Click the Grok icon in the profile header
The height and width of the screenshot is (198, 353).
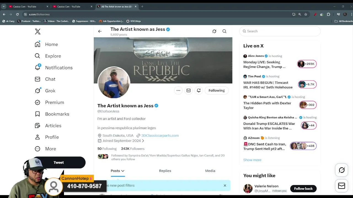(x=214, y=31)
